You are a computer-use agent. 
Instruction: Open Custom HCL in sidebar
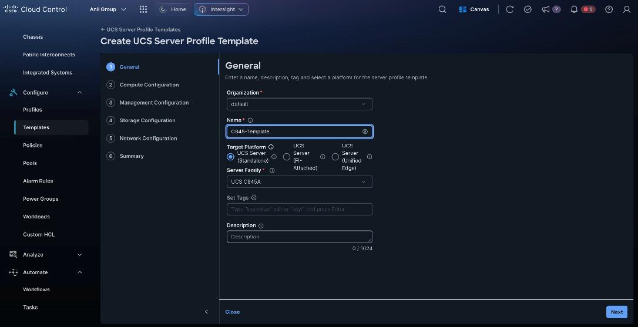click(39, 235)
